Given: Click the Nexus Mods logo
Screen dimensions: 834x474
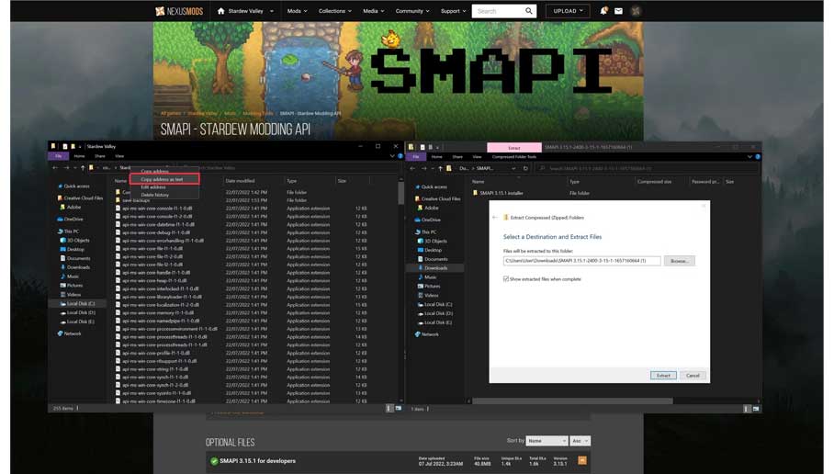Looking at the screenshot, I should pos(179,11).
